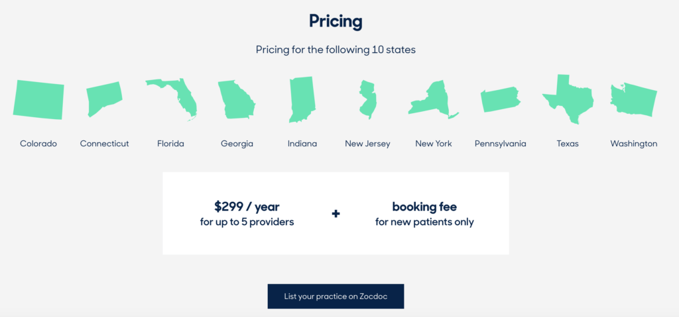Click the Washington state silhouette

click(634, 99)
